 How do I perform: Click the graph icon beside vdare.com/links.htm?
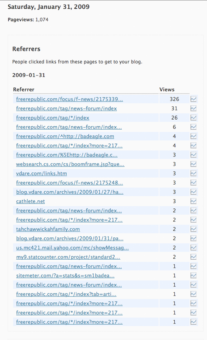[193, 174]
